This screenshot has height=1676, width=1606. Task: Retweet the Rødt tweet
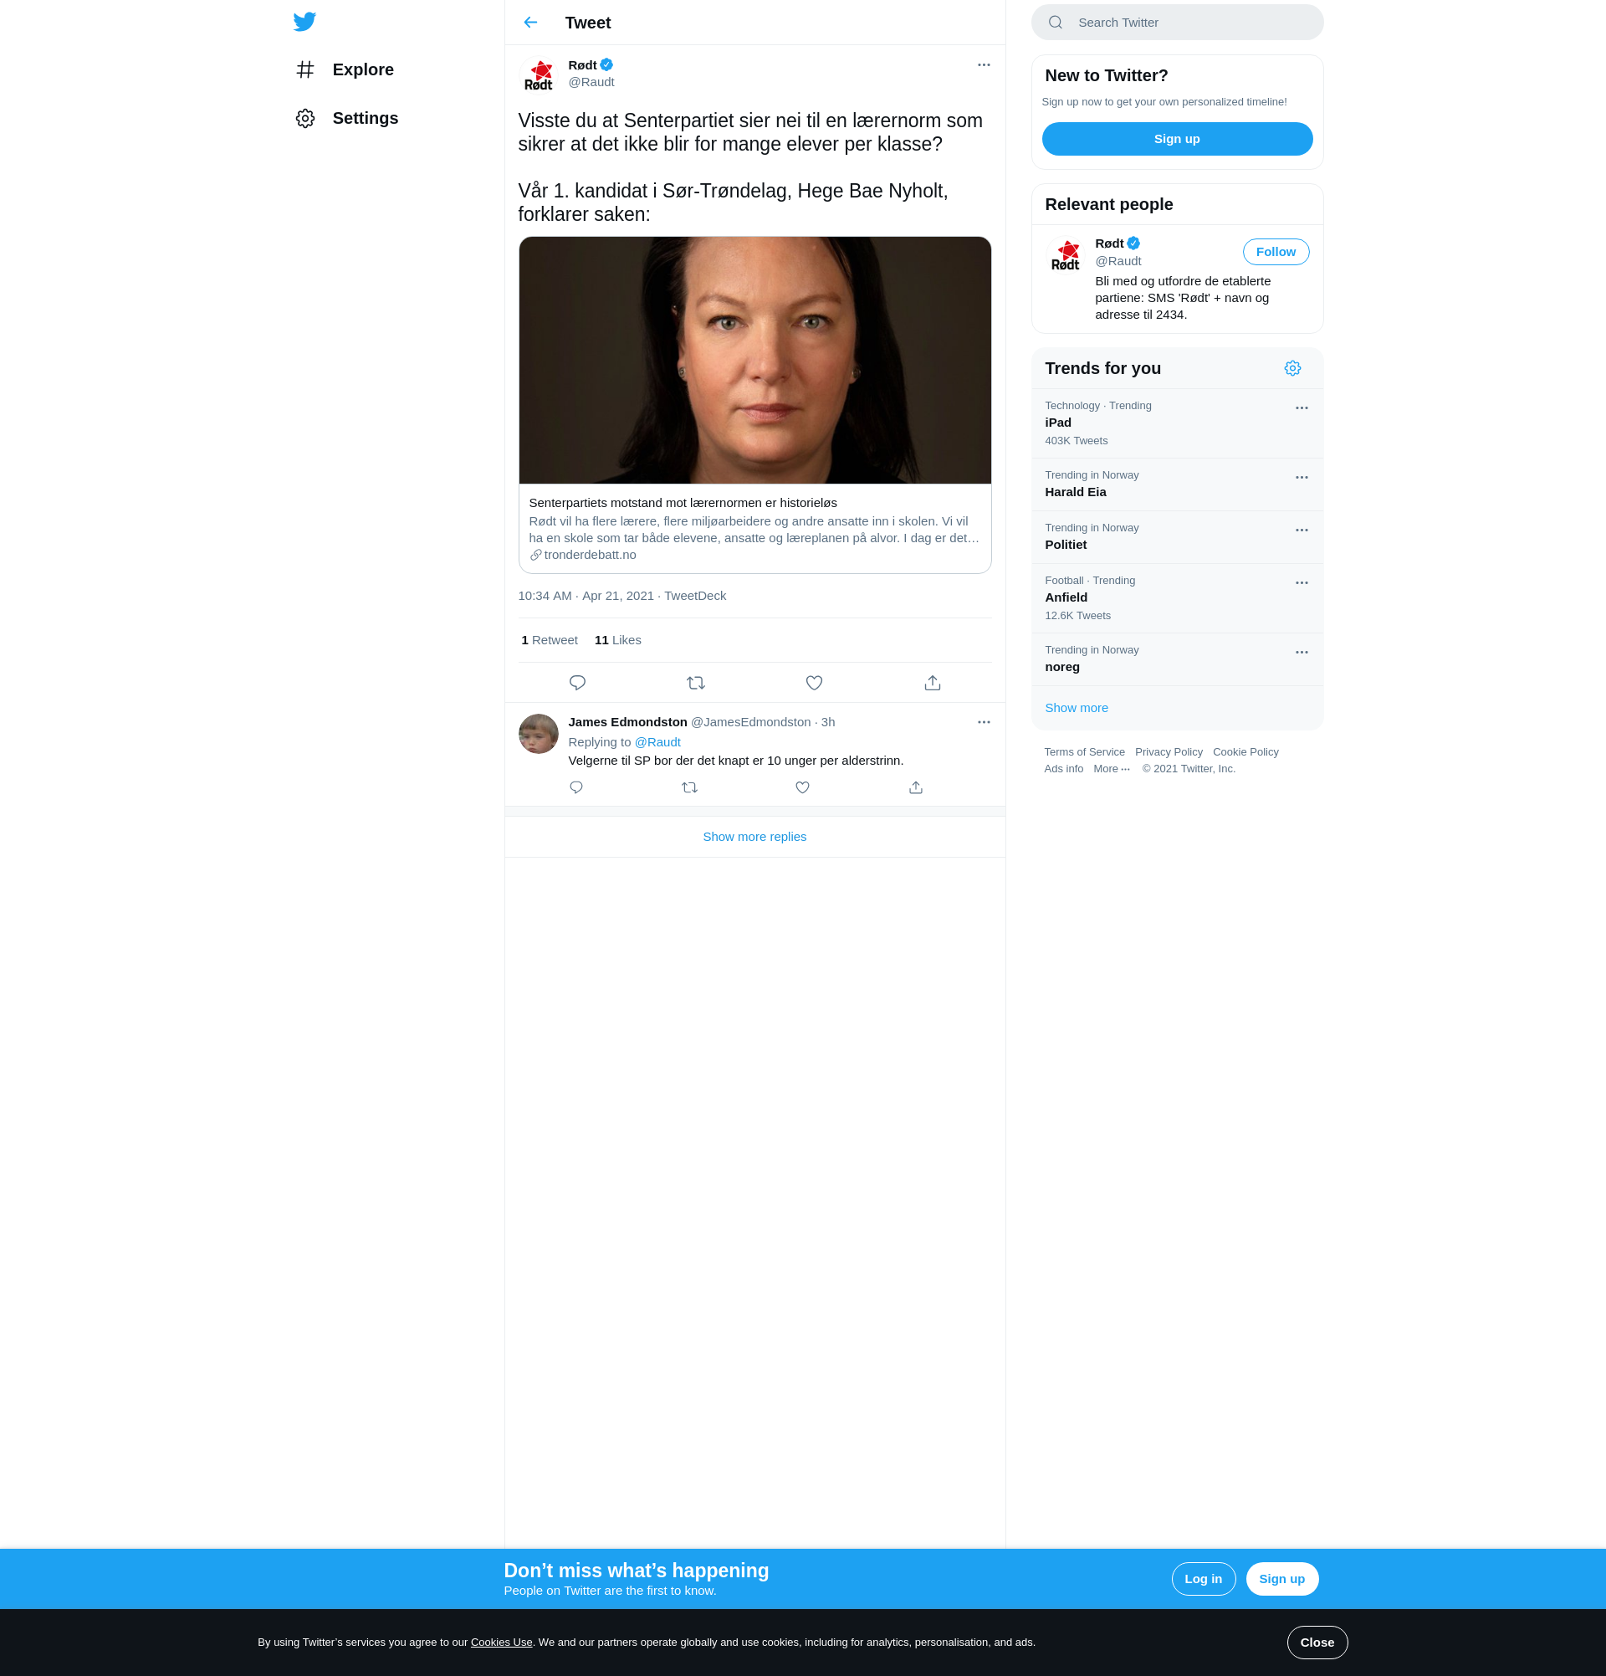696,683
